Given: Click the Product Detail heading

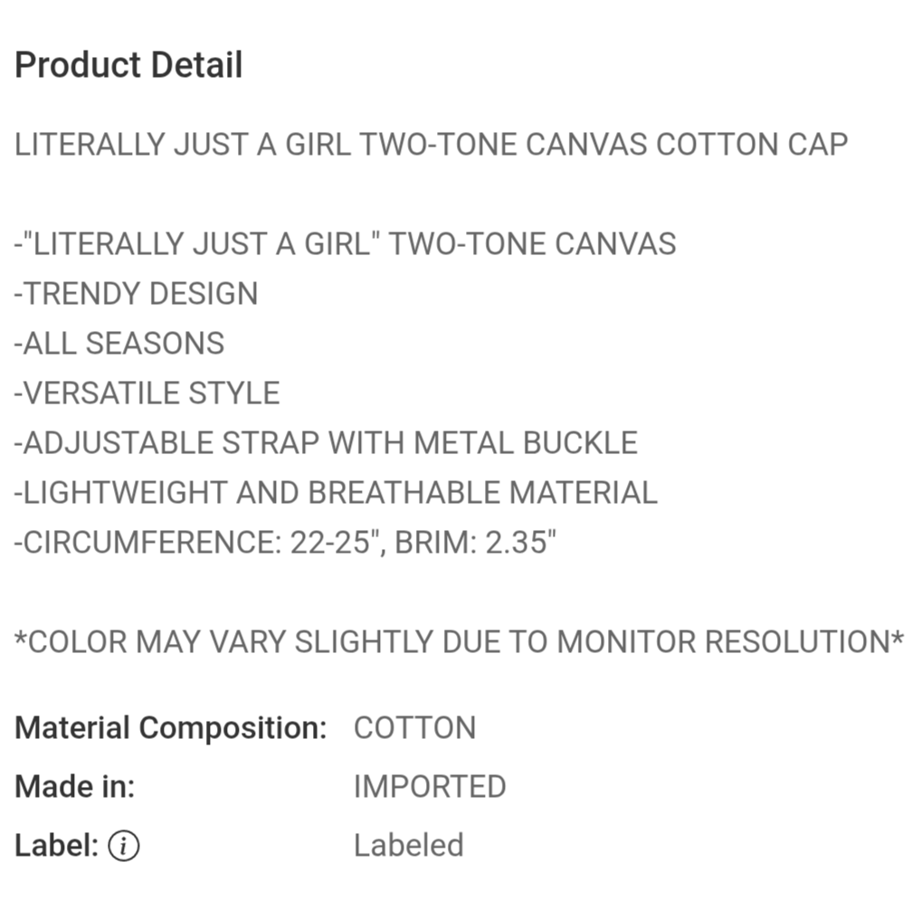Looking at the screenshot, I should (x=128, y=65).
